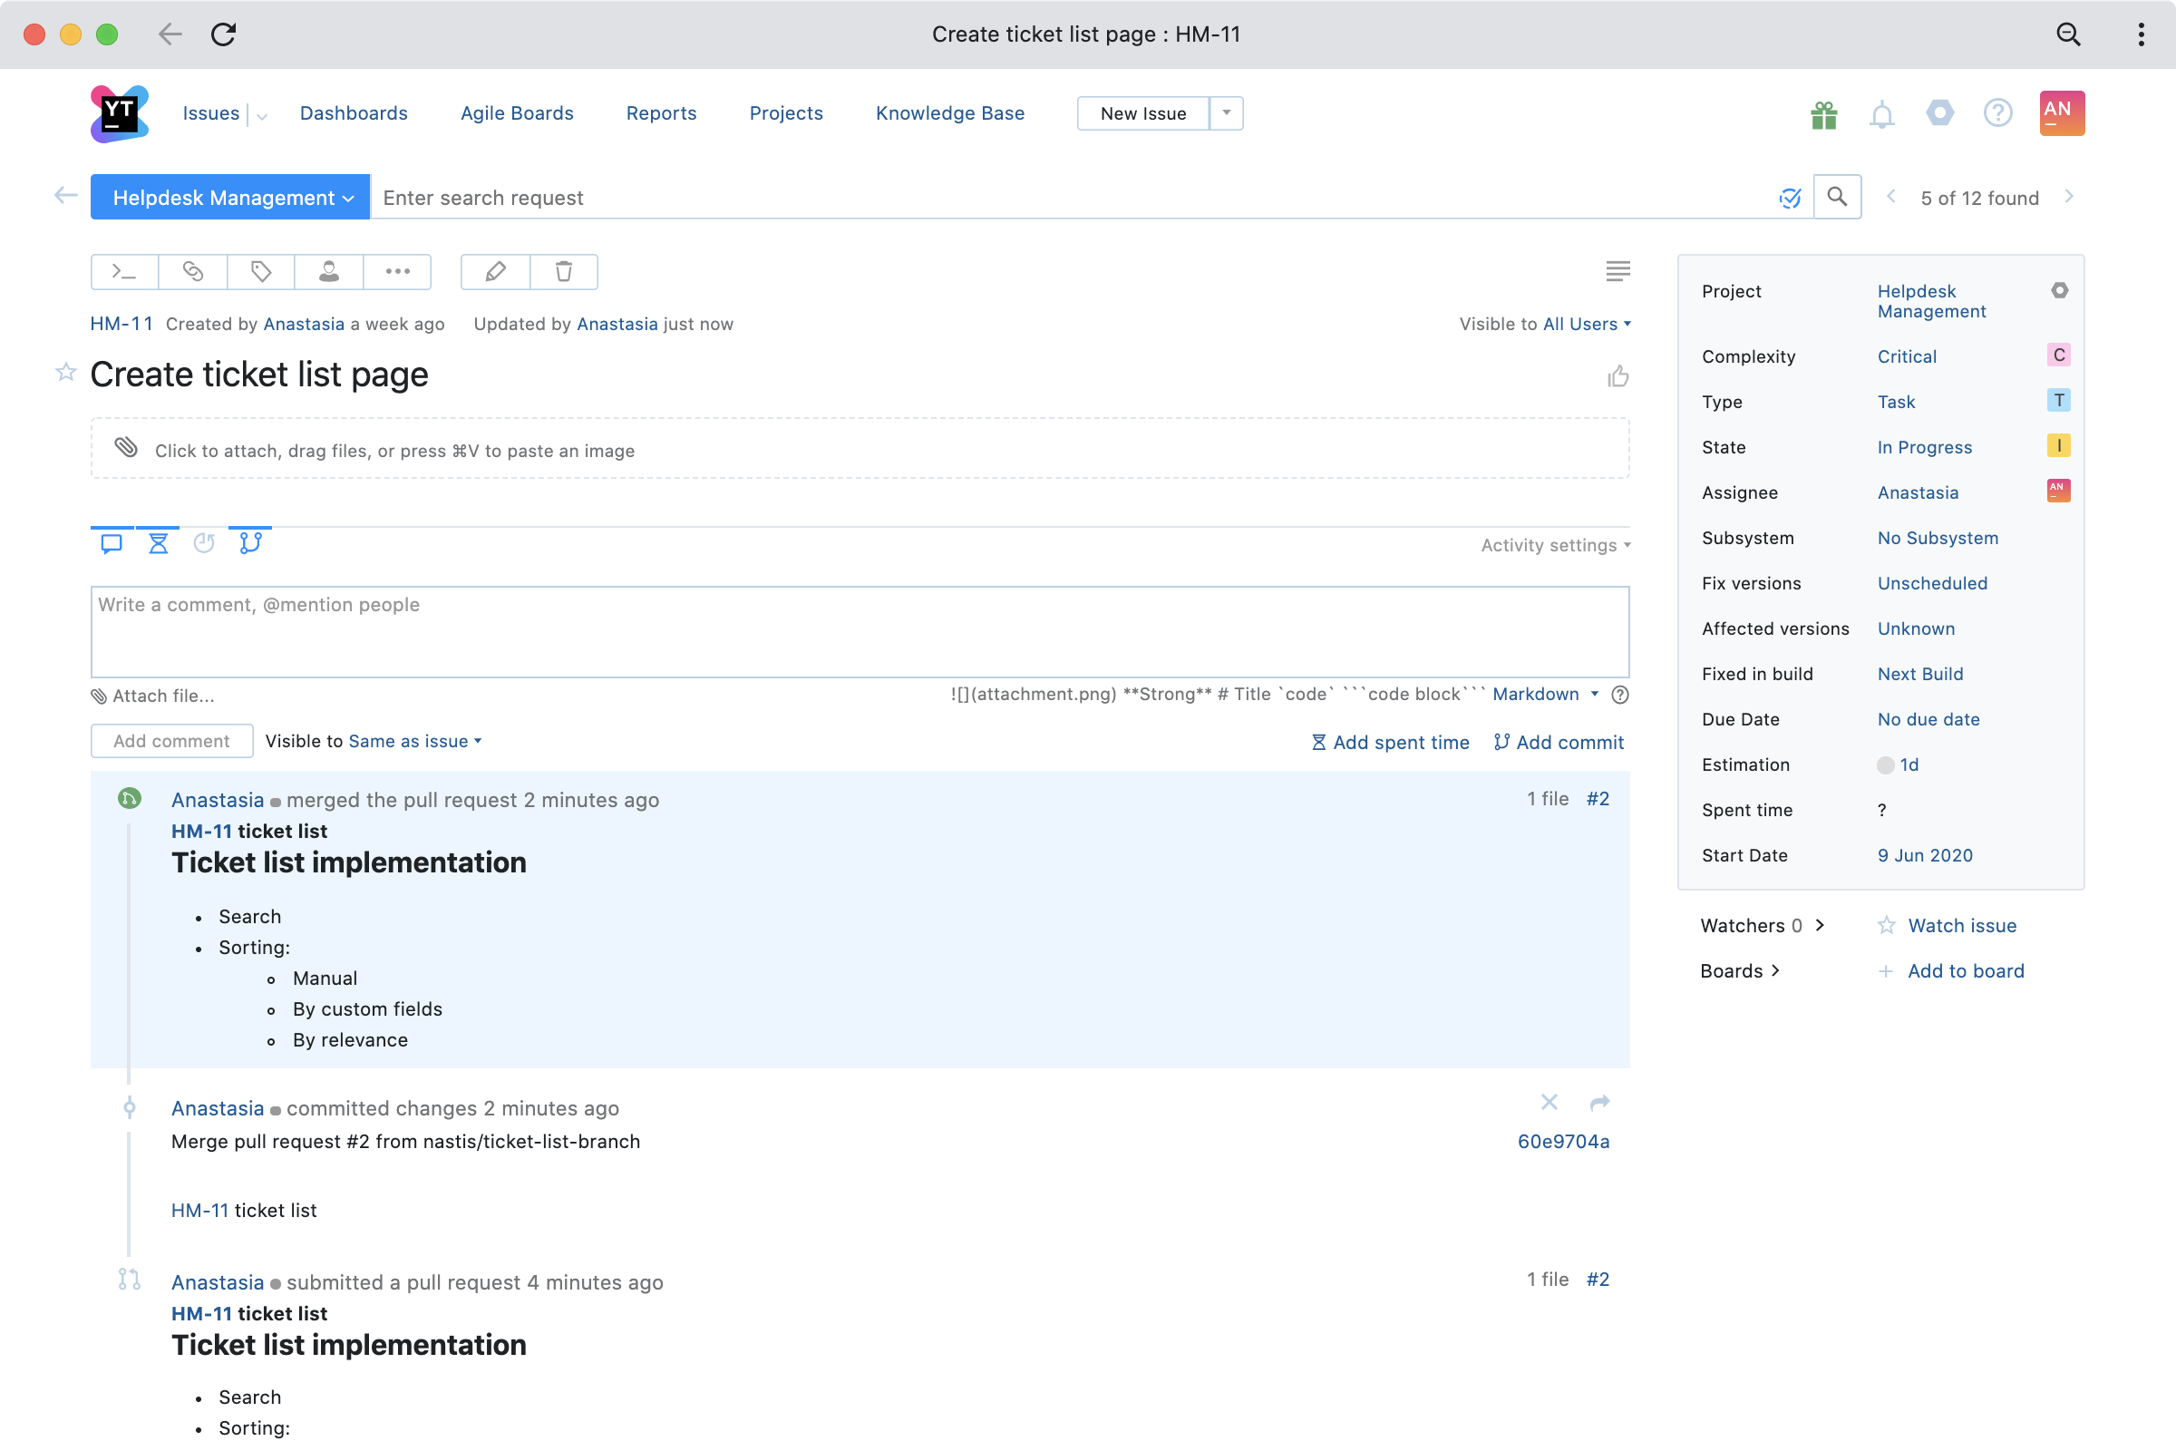Click the project settings gear in sidebar
This screenshot has height=1451, width=2176.
coord(2059,290)
